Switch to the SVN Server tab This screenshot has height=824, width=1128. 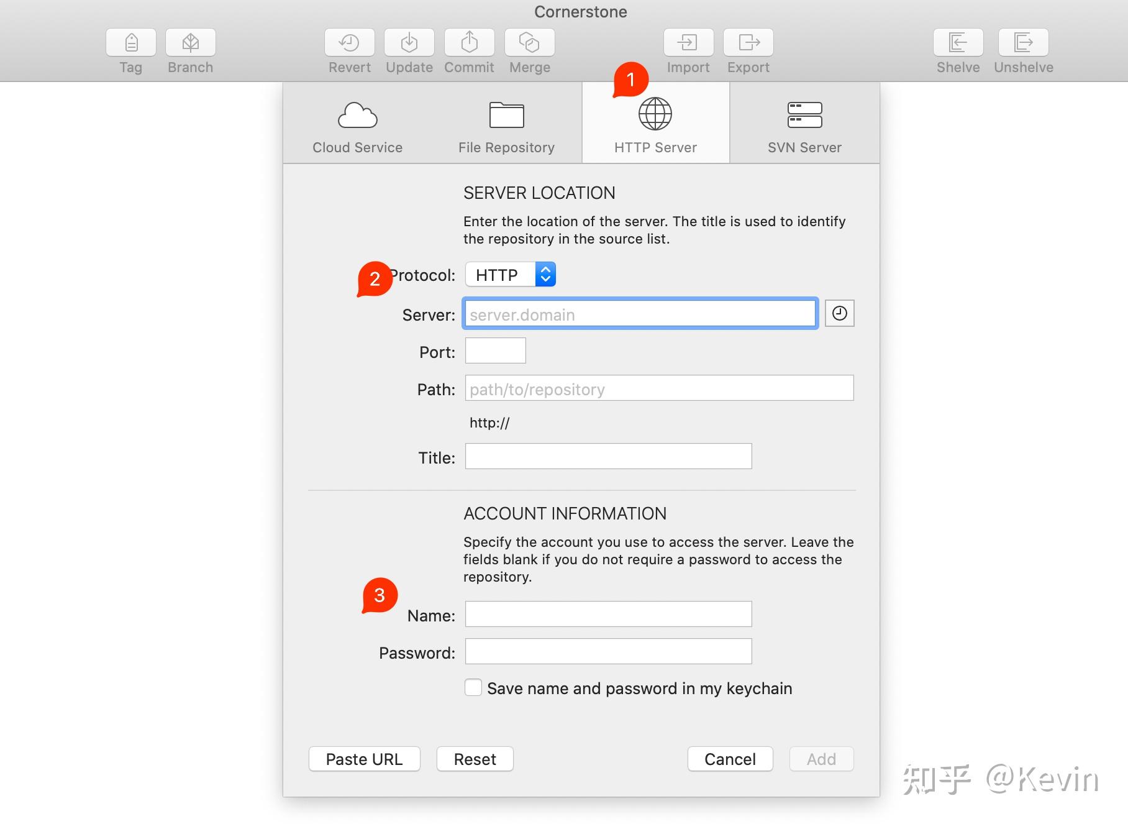pos(804,122)
